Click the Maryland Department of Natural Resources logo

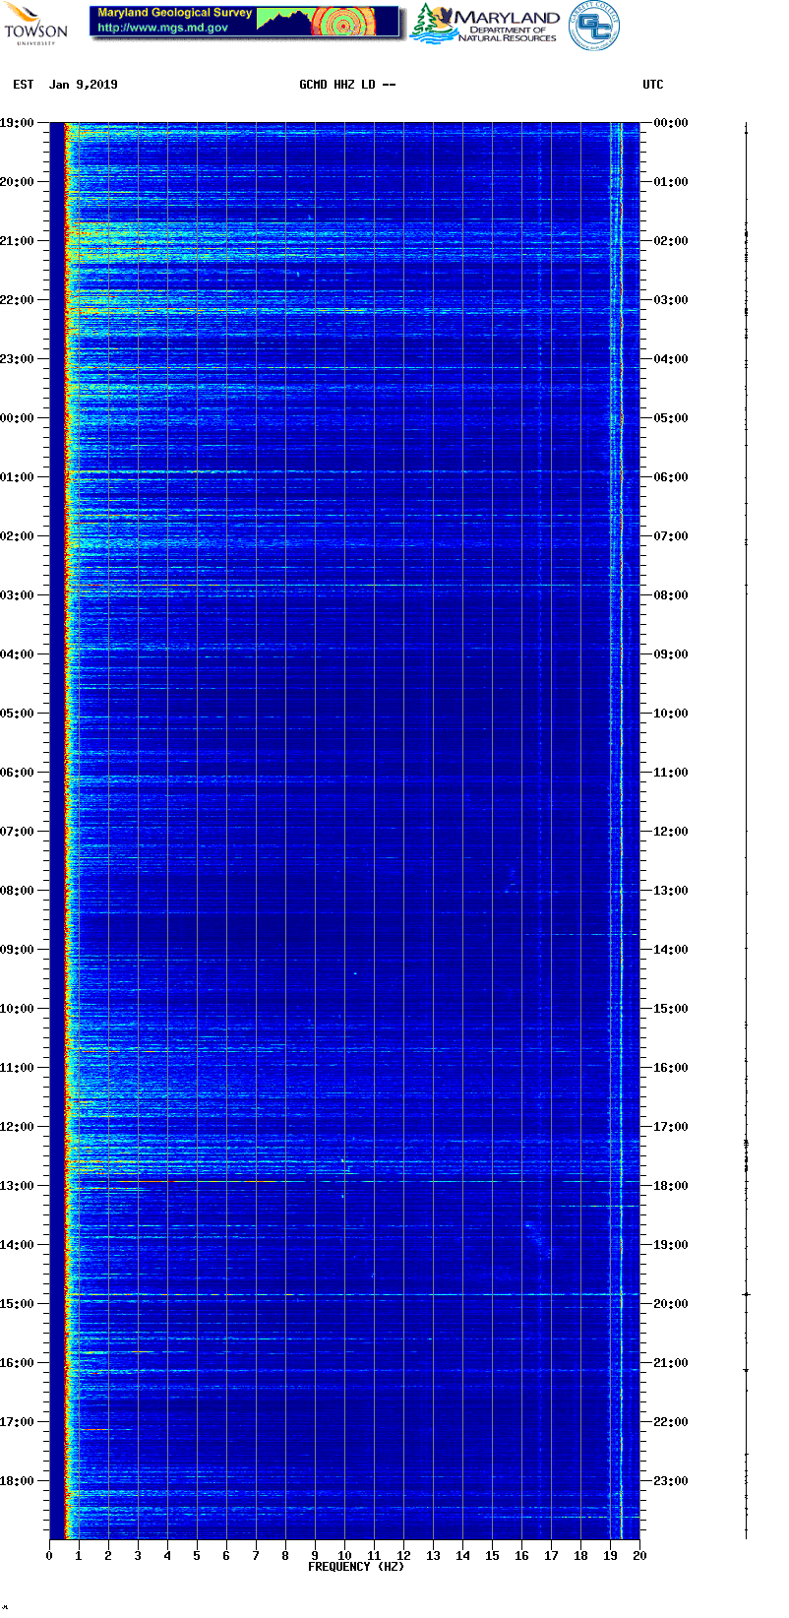pyautogui.click(x=485, y=25)
